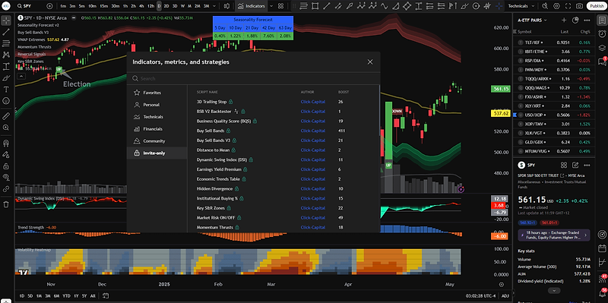Open the layout setup grid icon
Image resolution: width=608 pixels, height=303 pixels.
(280, 6)
